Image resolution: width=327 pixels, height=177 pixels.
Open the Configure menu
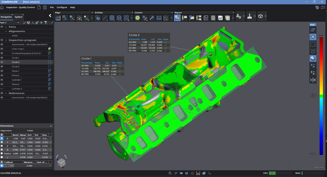62,7
